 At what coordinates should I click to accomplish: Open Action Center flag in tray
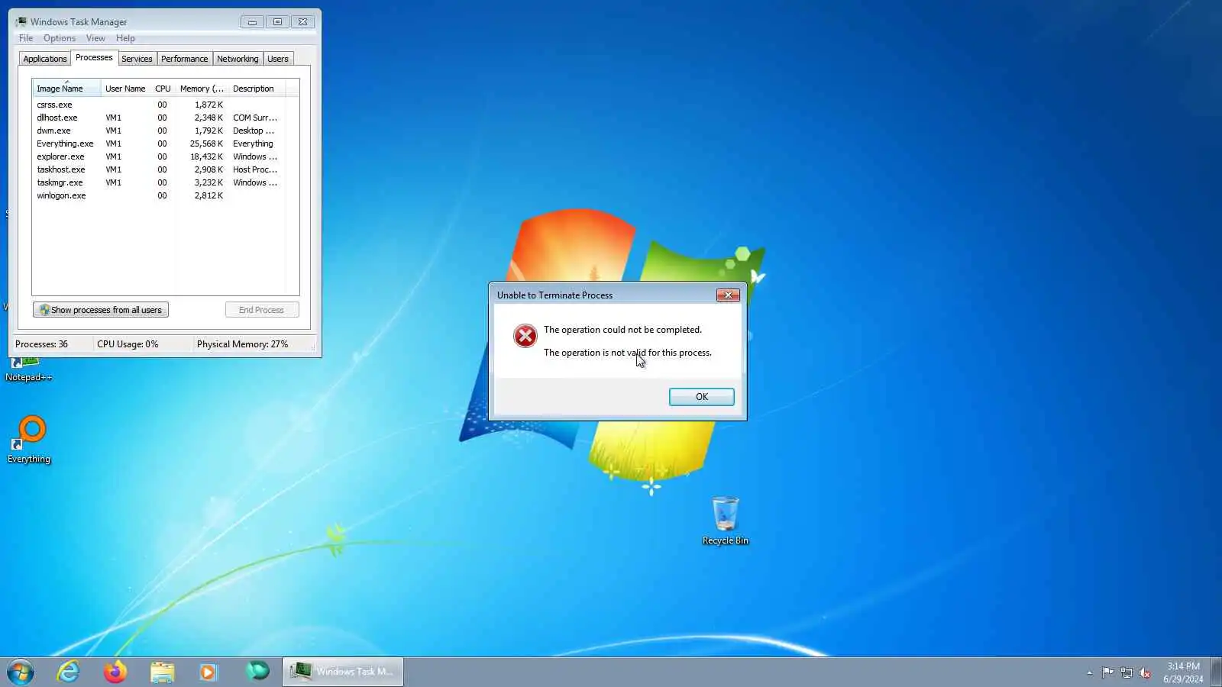point(1107,672)
